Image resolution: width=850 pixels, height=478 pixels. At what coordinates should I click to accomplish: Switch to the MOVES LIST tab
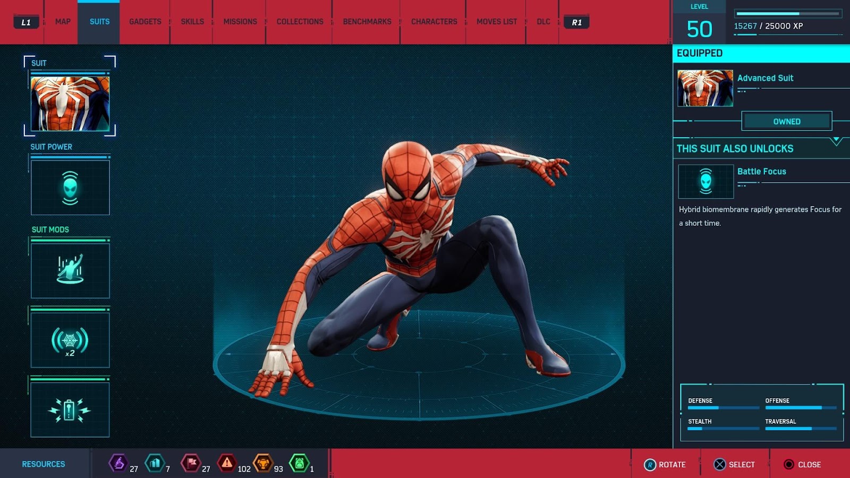(x=497, y=22)
